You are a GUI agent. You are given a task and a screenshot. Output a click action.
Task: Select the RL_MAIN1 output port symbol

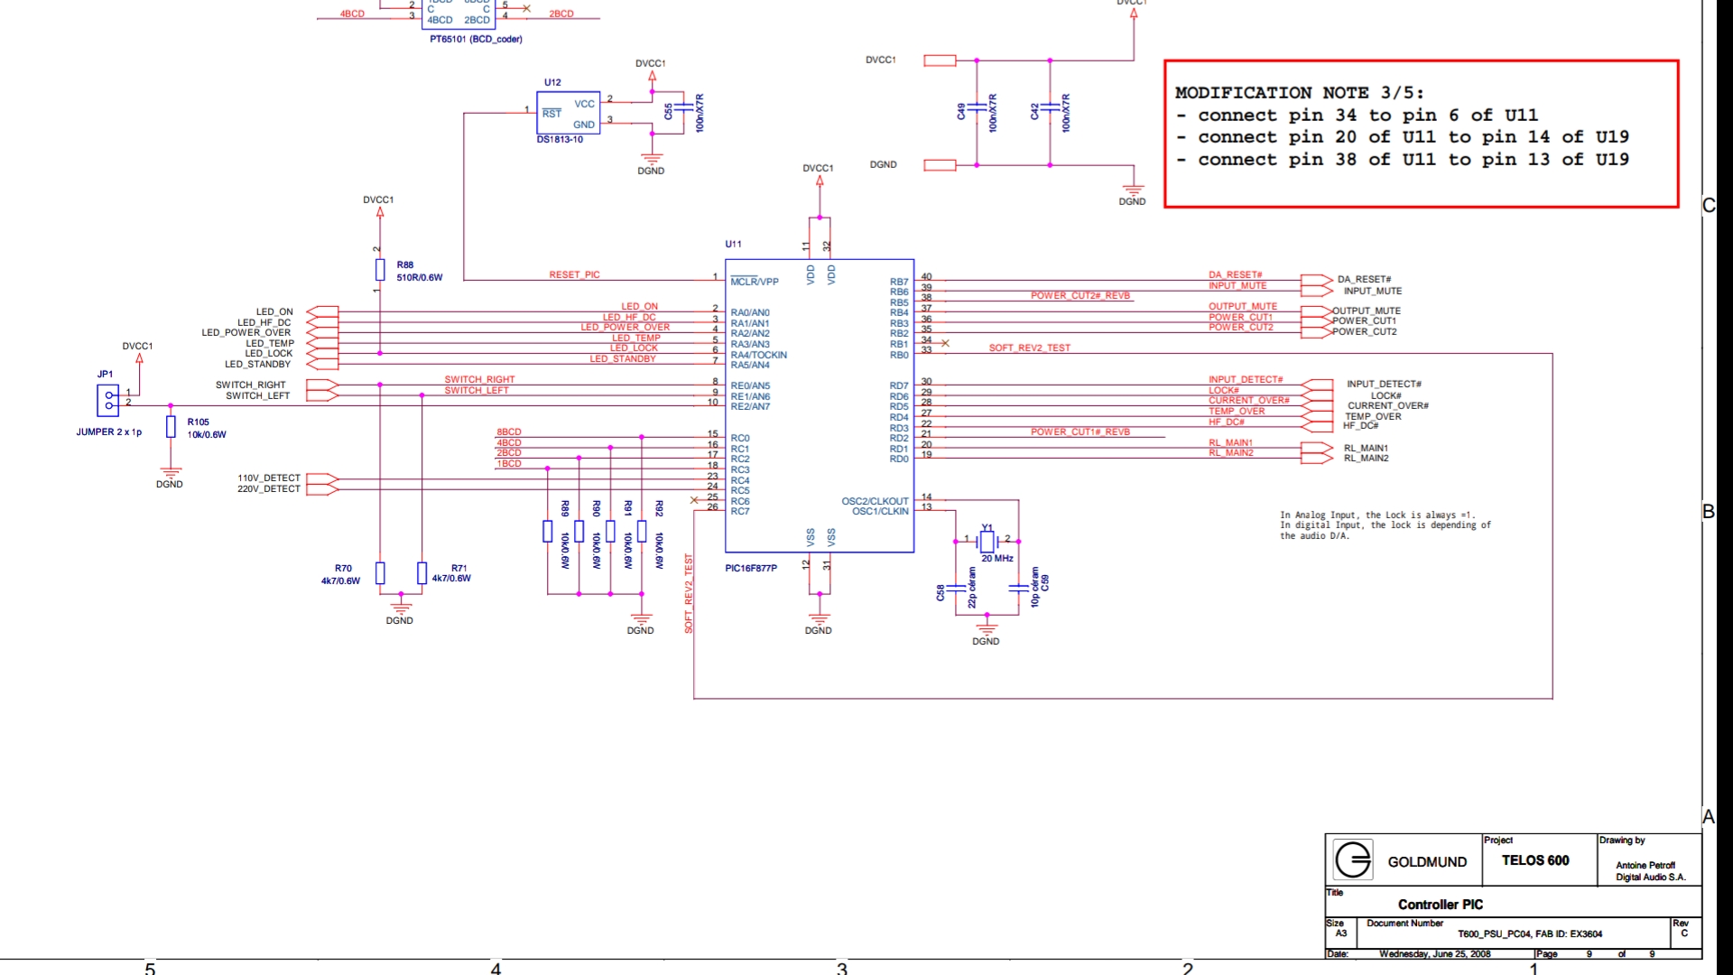coord(1317,448)
